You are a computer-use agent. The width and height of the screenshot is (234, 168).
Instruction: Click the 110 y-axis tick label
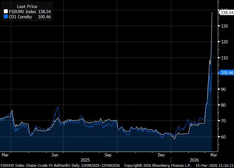click(x=224, y=58)
